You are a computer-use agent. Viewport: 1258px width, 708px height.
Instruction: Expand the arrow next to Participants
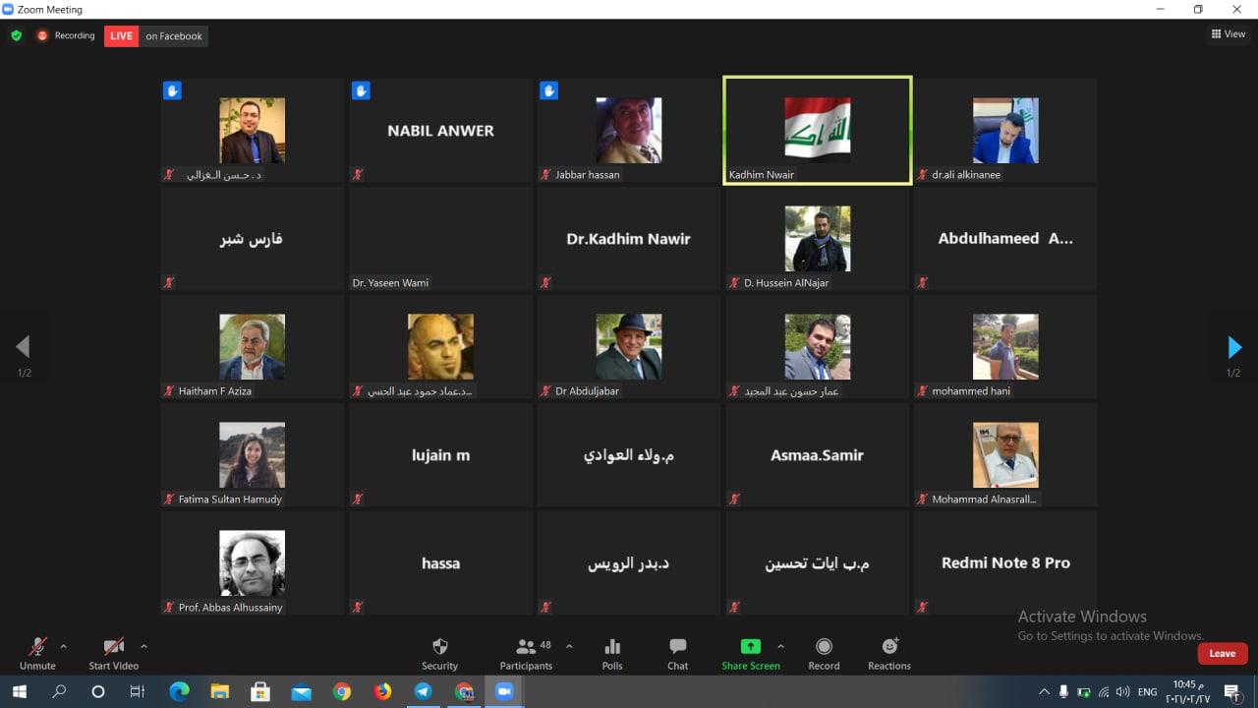click(569, 647)
